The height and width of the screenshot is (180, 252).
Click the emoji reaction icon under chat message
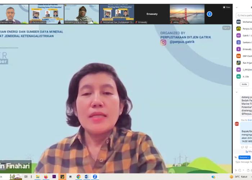(x=247, y=147)
